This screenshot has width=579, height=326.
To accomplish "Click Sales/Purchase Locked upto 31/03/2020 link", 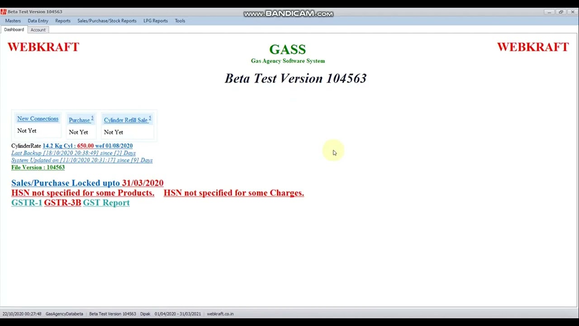I will point(87,183).
